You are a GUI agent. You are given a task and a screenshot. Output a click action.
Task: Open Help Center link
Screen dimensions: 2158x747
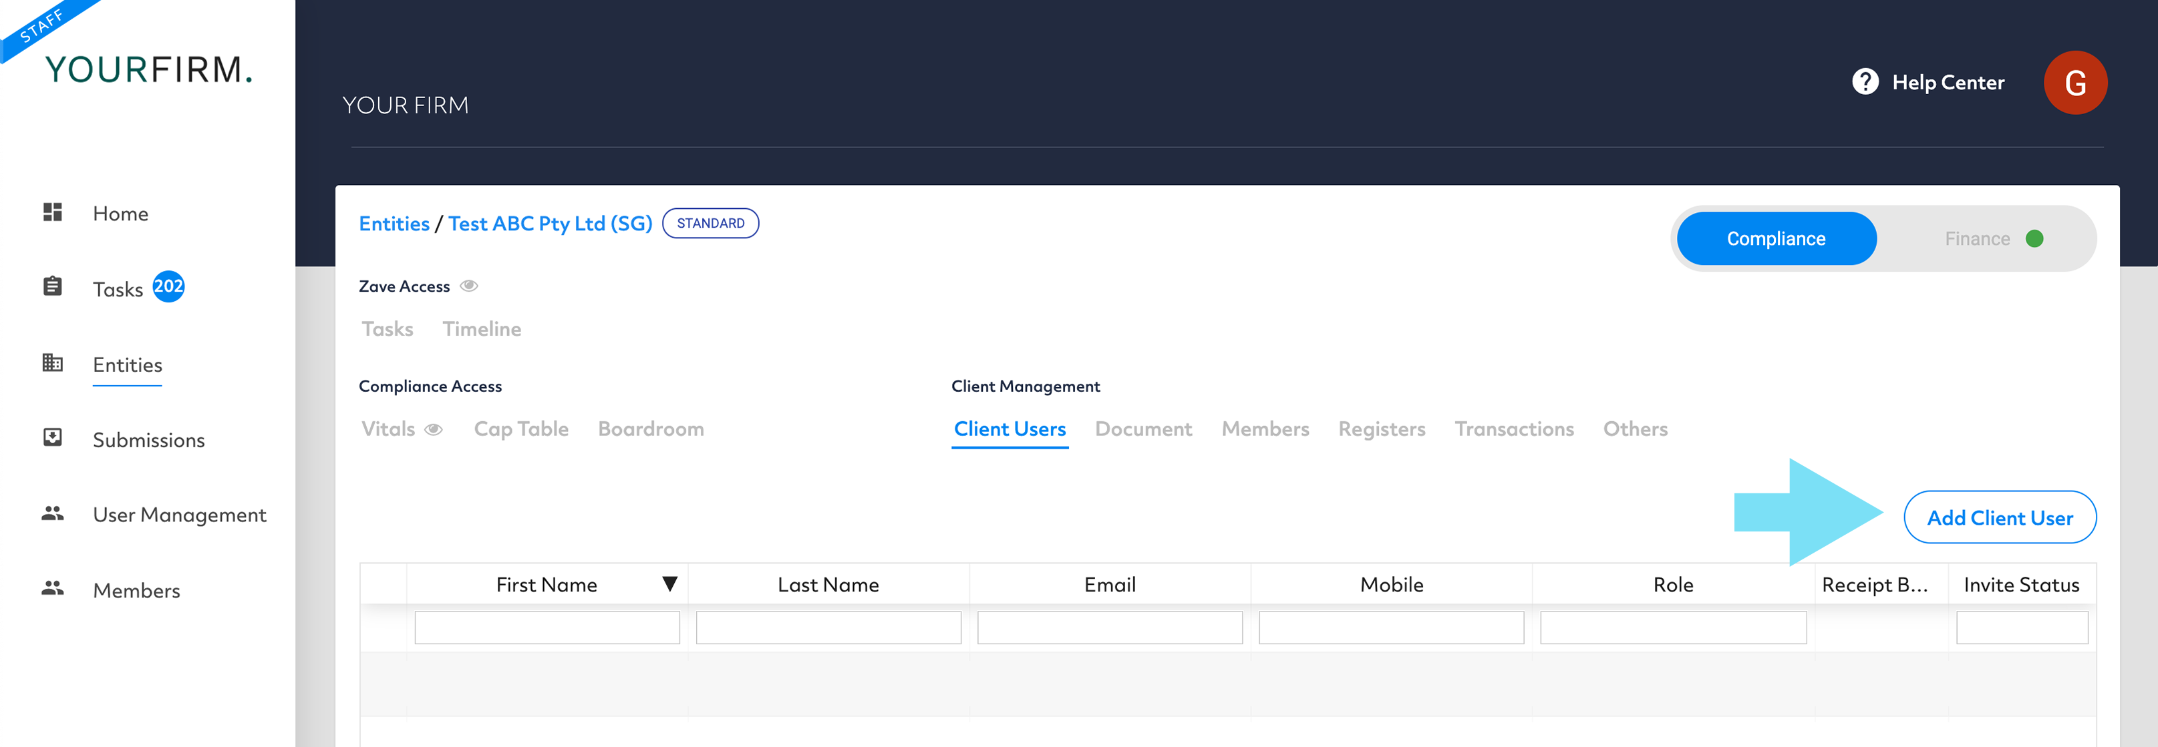[1948, 82]
